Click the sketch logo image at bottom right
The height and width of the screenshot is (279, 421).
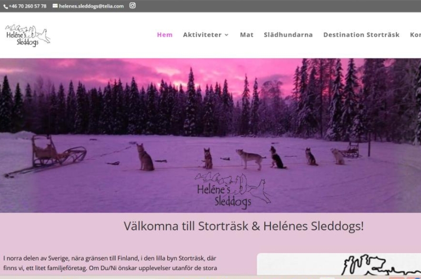click(339, 264)
